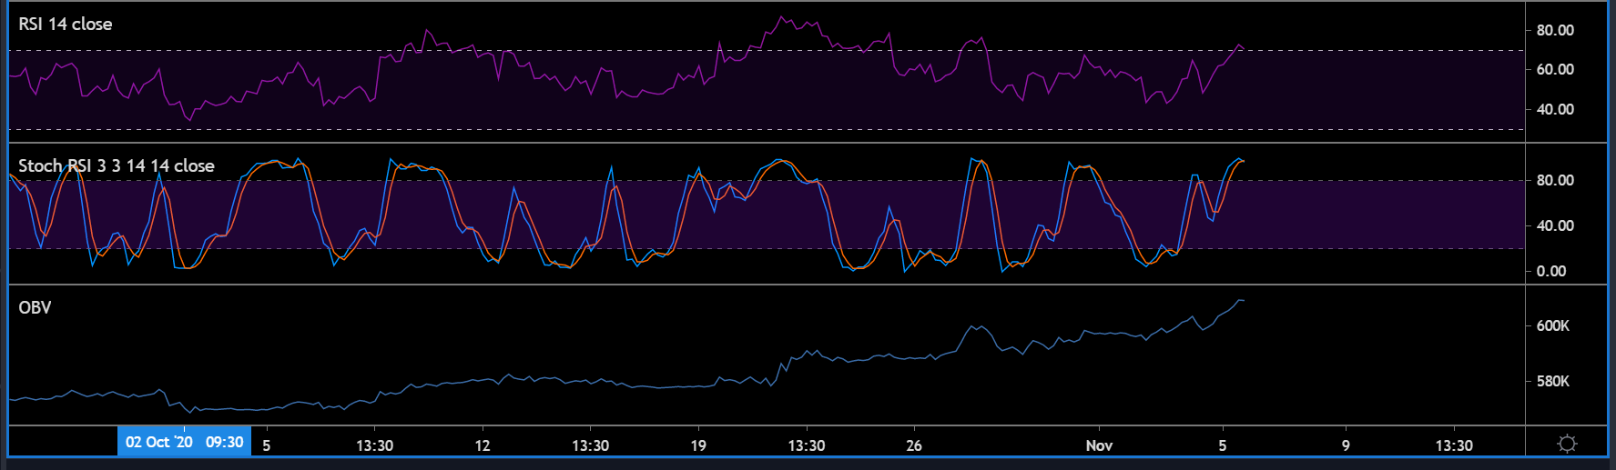Click the 60.00 value on RSI scale

pos(1555,69)
